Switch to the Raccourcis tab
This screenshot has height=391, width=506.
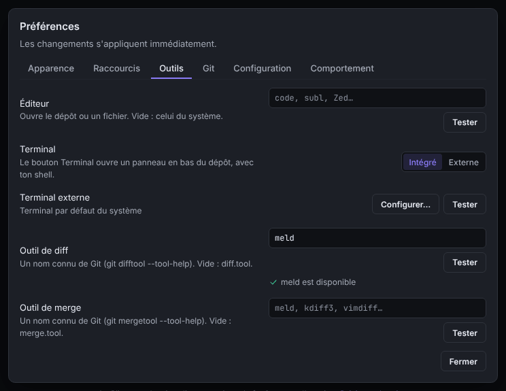(116, 69)
